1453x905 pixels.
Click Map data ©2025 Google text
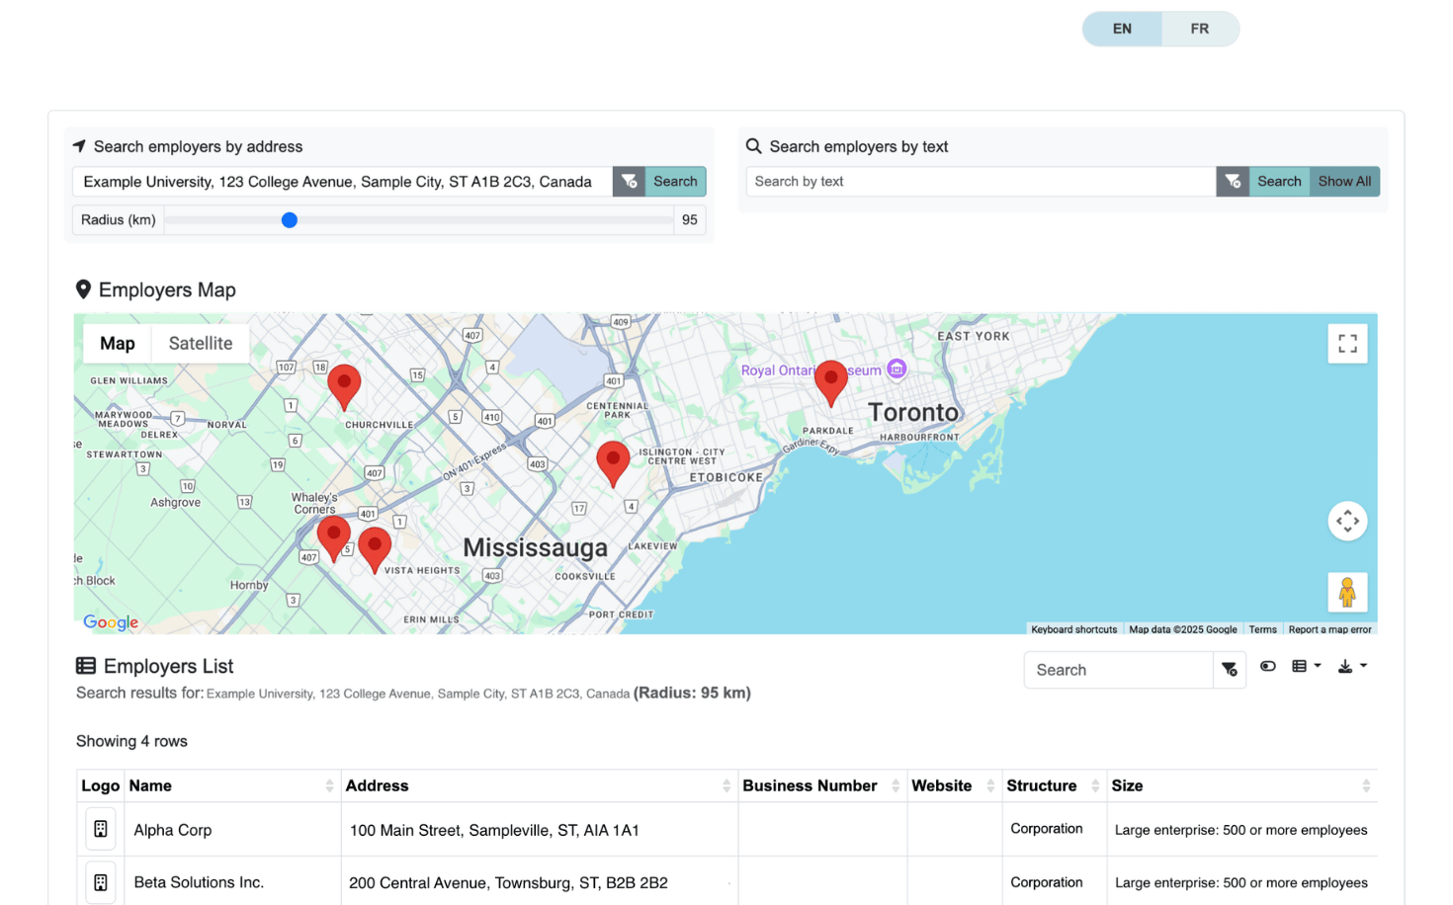coord(1183,629)
